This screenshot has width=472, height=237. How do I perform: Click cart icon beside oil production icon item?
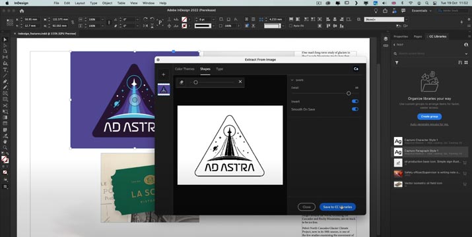click(x=465, y=163)
